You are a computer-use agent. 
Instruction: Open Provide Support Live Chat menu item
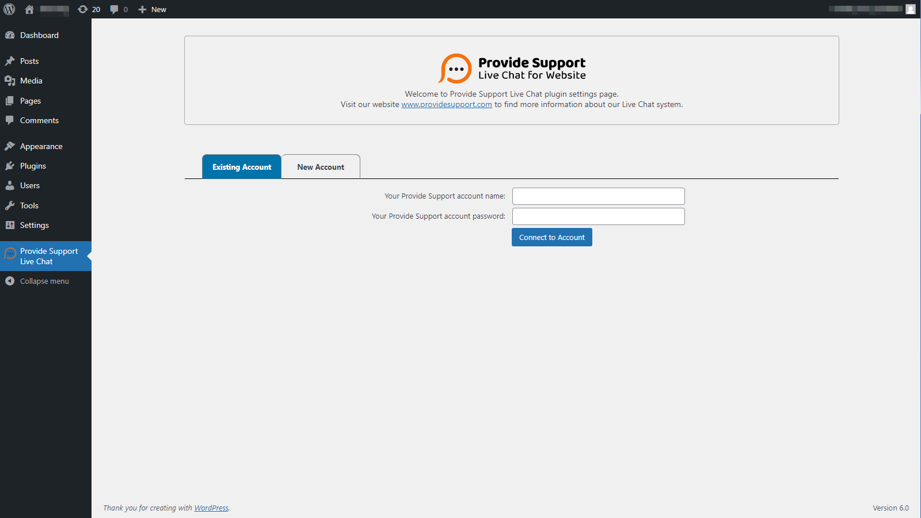[x=45, y=256]
